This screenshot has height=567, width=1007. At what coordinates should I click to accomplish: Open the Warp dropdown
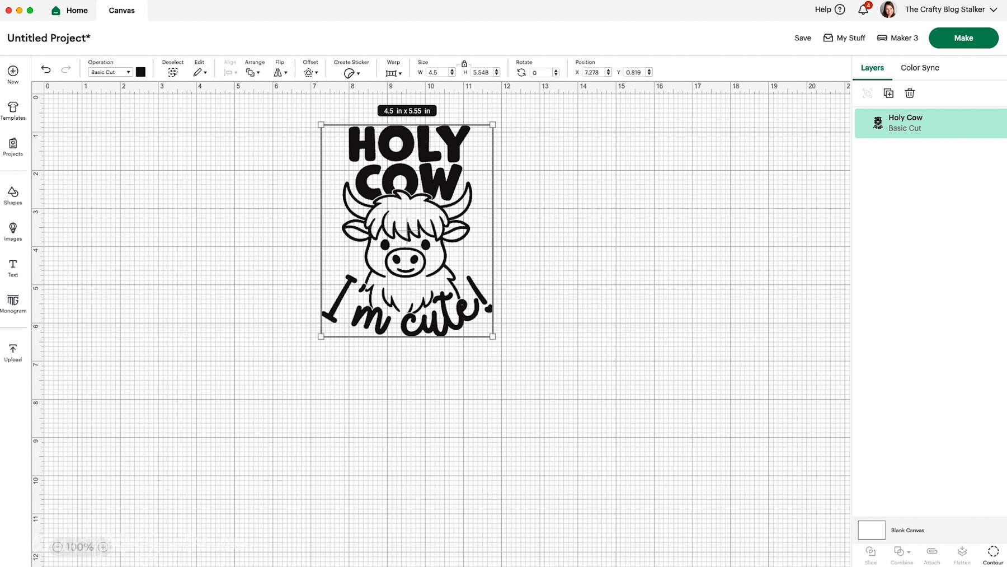tap(394, 73)
